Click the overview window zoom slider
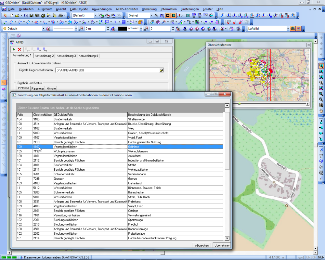This screenshot has width=325, height=260. point(240,104)
